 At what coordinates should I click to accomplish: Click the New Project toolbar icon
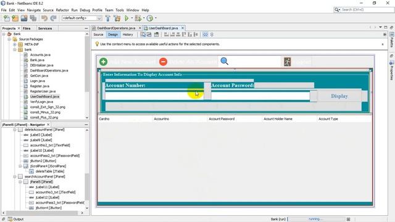click(x=15, y=18)
